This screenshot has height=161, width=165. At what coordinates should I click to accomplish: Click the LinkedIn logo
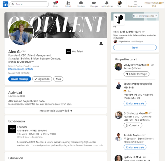(x=5, y=4)
